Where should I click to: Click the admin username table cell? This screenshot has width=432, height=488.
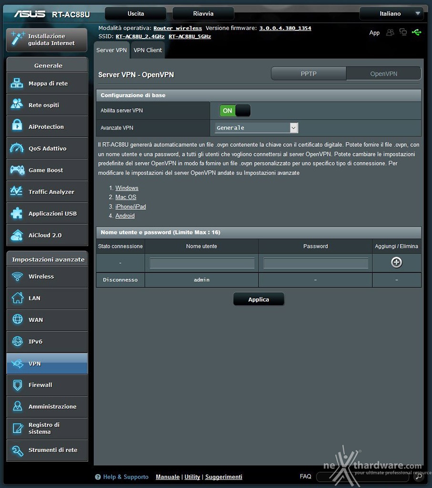[x=202, y=280]
